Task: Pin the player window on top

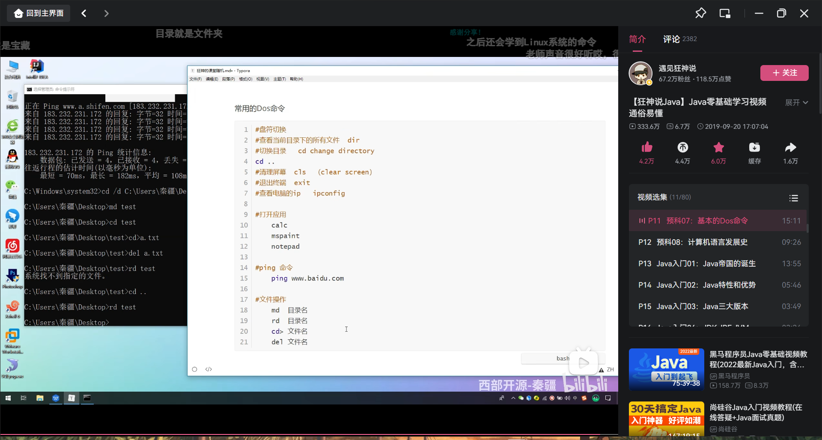Action: click(700, 13)
